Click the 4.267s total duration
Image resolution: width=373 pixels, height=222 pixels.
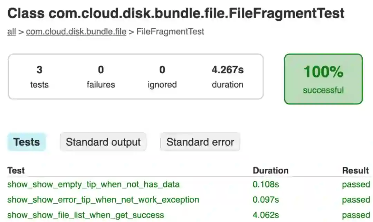point(228,70)
